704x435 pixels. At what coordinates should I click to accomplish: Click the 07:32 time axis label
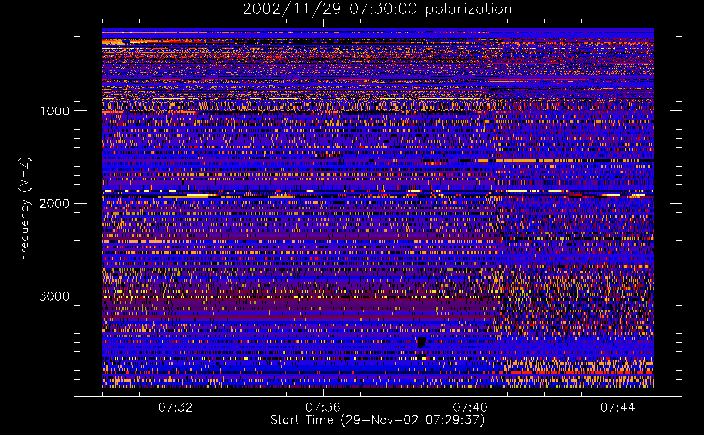pyautogui.click(x=175, y=408)
